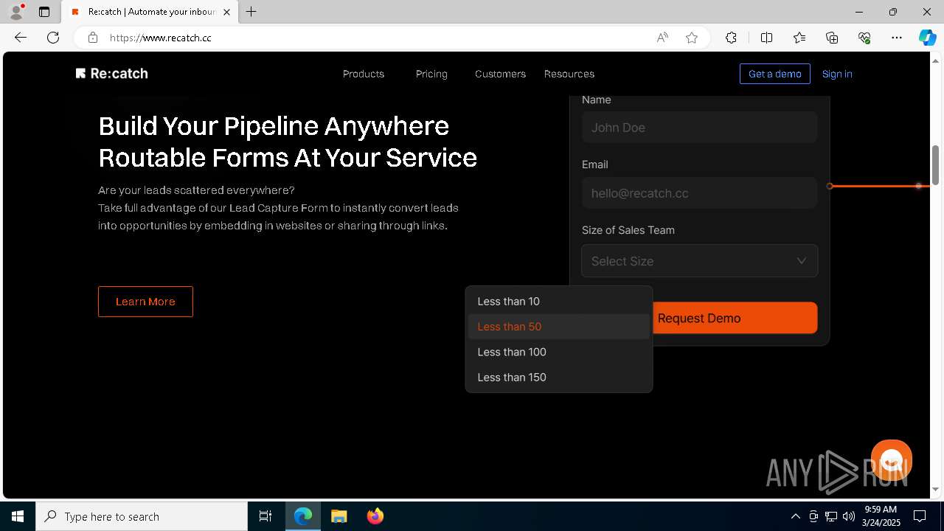944x531 pixels.
Task: Go back to previous page
Action: 21,38
